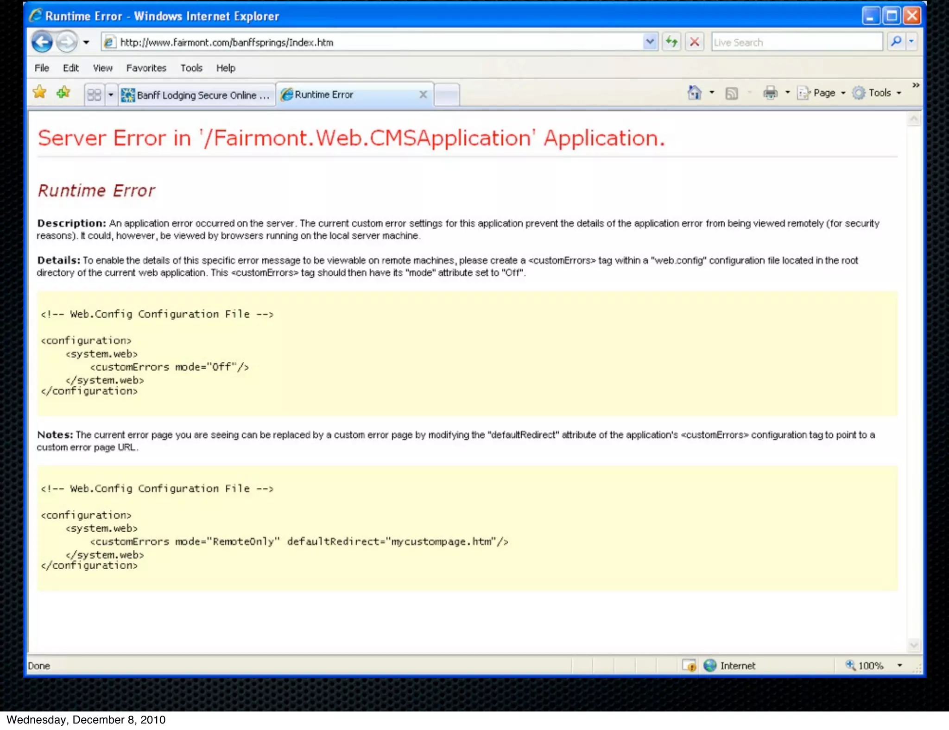Click the Favorites Center star icon
Viewport: 949px width, 730px height.
point(40,93)
